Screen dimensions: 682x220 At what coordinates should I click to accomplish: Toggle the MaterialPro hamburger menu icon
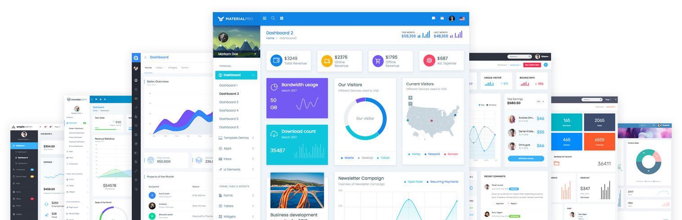(265, 18)
